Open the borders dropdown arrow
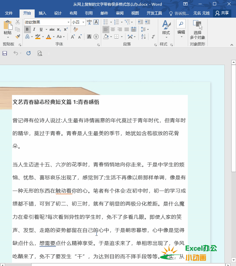This screenshot has height=266, width=236. point(122,37)
